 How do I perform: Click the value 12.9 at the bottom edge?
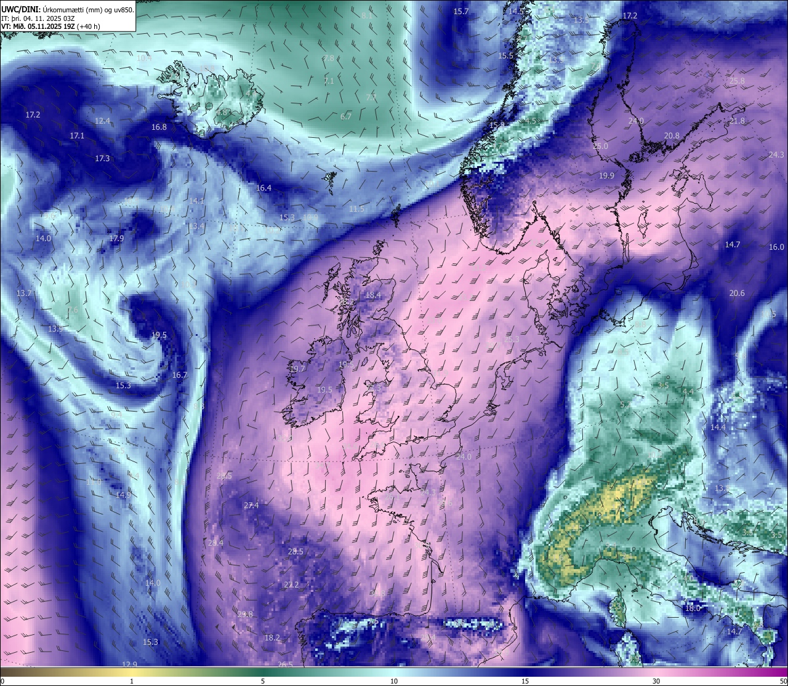(129, 664)
